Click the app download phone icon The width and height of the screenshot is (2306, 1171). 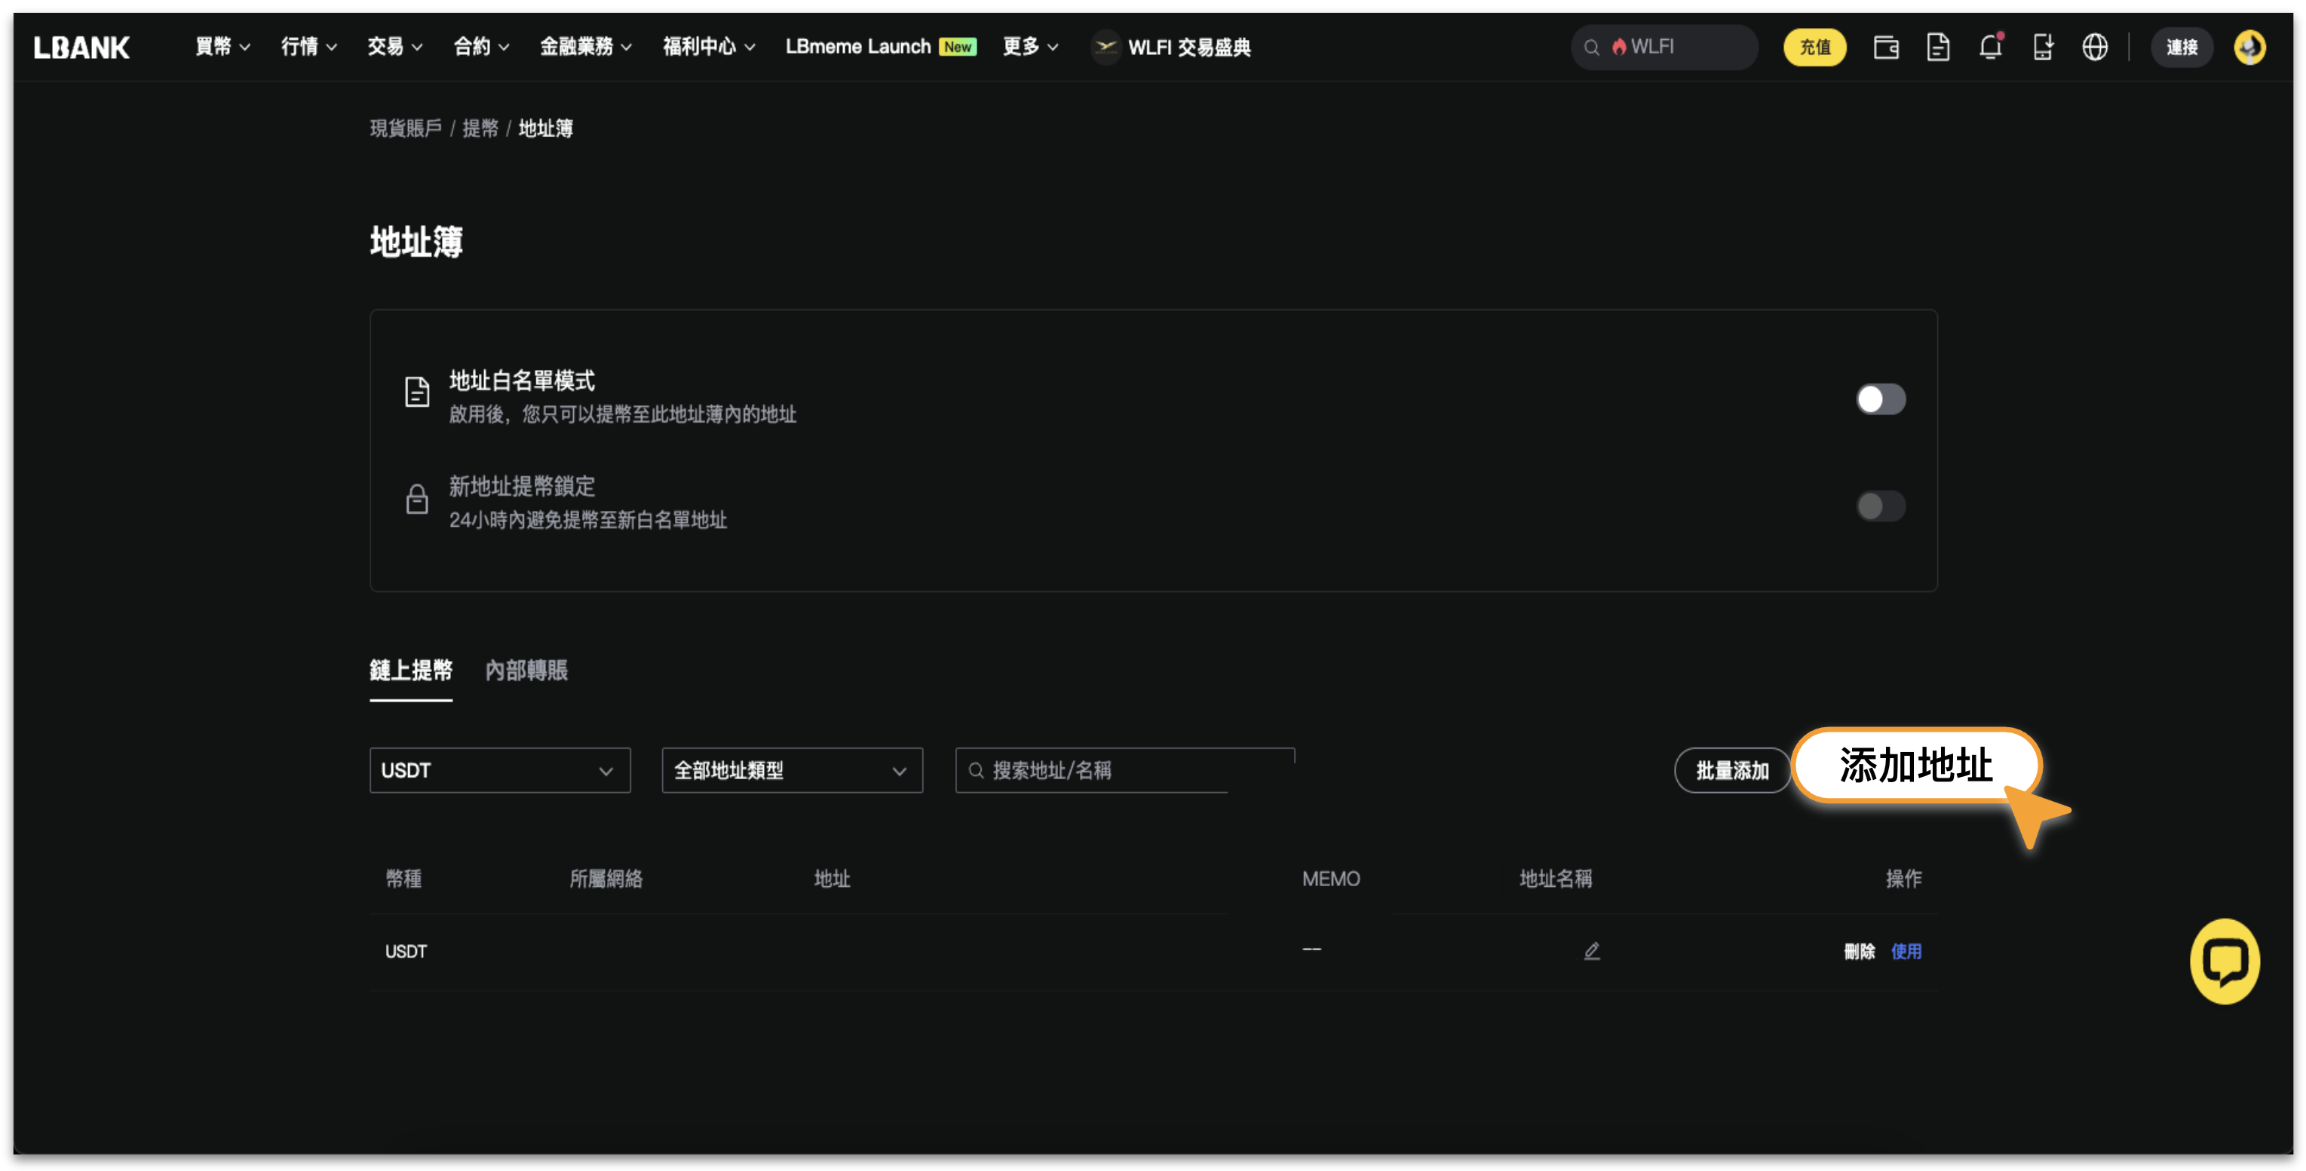pyautogui.click(x=2042, y=47)
